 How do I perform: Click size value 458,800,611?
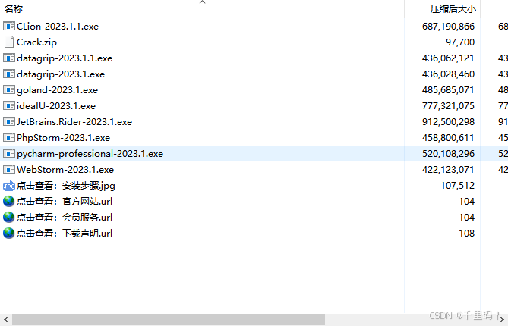[448, 138]
